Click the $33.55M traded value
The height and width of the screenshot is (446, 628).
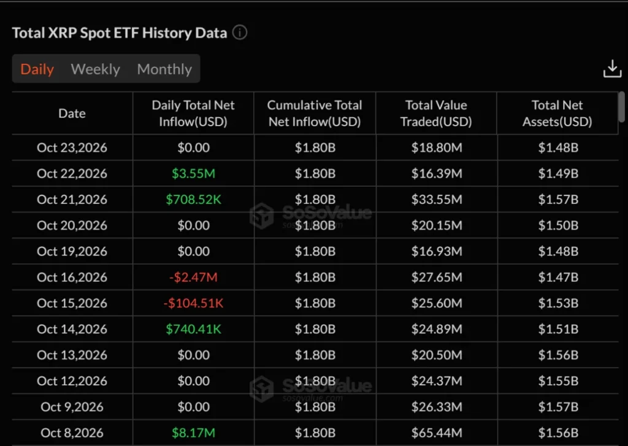[437, 200]
